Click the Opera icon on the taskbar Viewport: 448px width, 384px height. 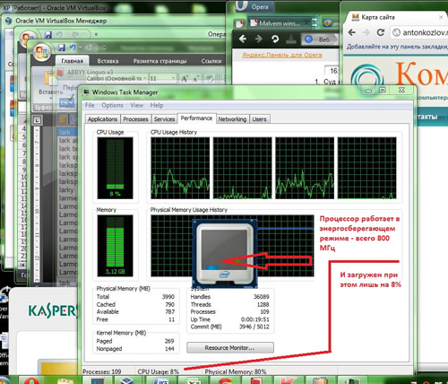(31, 380)
